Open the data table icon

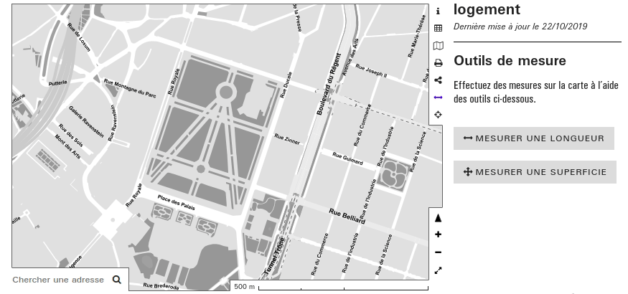pyautogui.click(x=438, y=29)
